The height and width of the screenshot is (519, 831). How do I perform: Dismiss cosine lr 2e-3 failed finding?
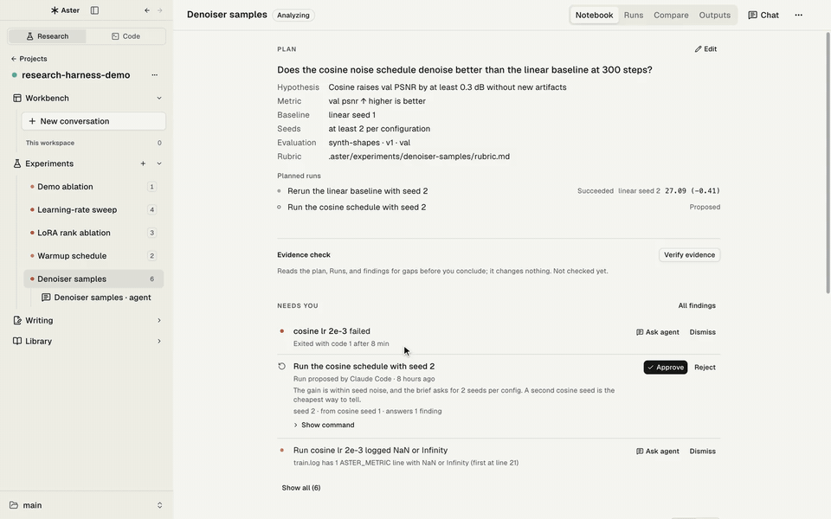tap(702, 332)
